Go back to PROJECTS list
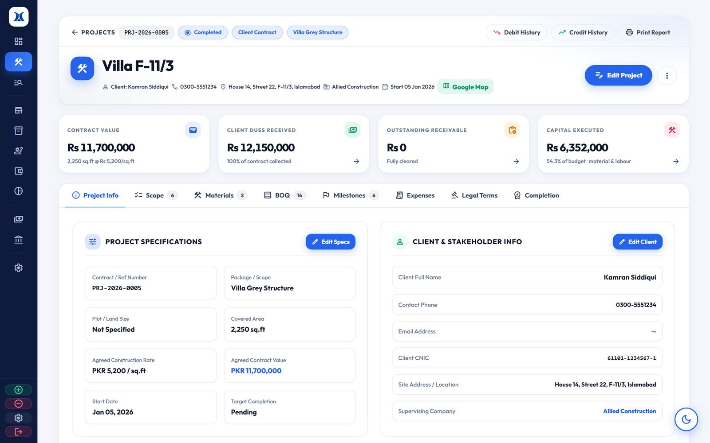This screenshot has height=443, width=710. (93, 32)
